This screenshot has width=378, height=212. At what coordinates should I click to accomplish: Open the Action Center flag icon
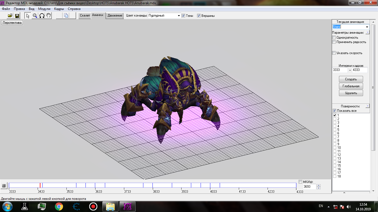tap(342, 206)
